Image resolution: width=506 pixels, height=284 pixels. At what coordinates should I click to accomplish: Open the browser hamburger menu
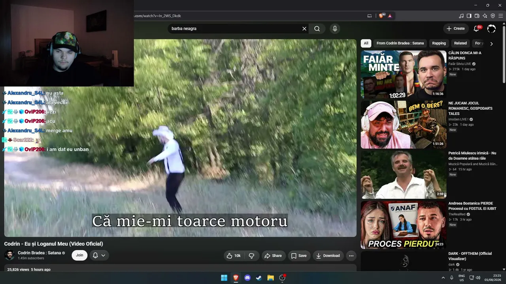pyautogui.click(x=500, y=16)
